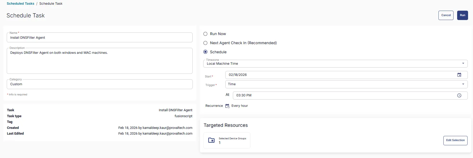Click the Selected Device Groups folder icon

(x=212, y=140)
